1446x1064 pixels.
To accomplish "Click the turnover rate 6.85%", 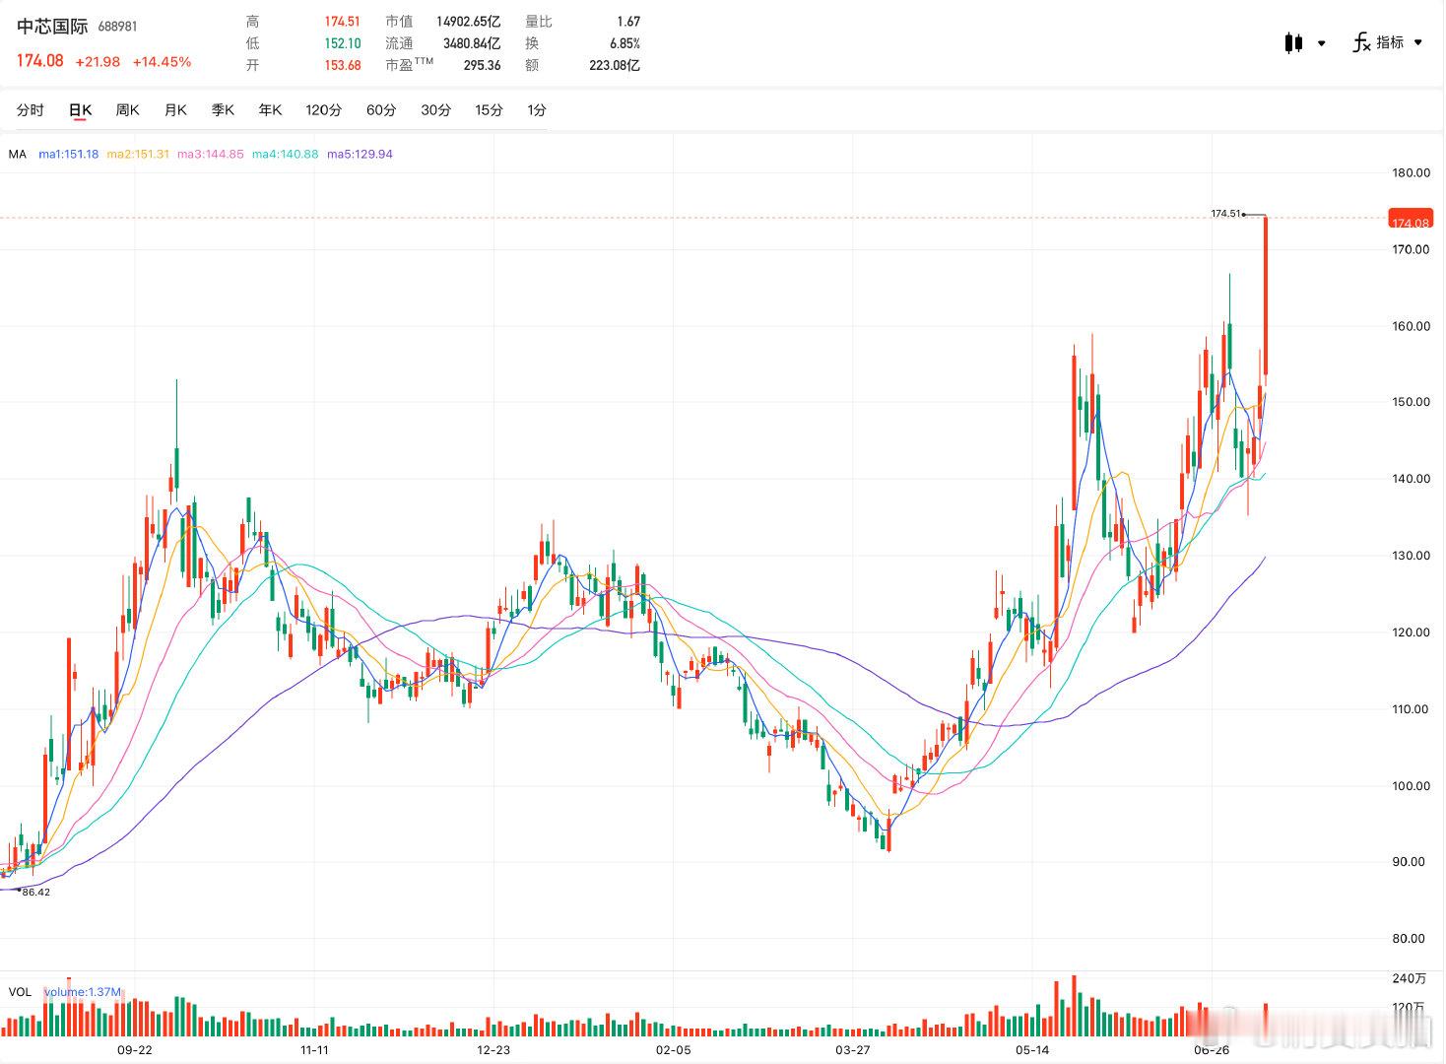I will [624, 43].
